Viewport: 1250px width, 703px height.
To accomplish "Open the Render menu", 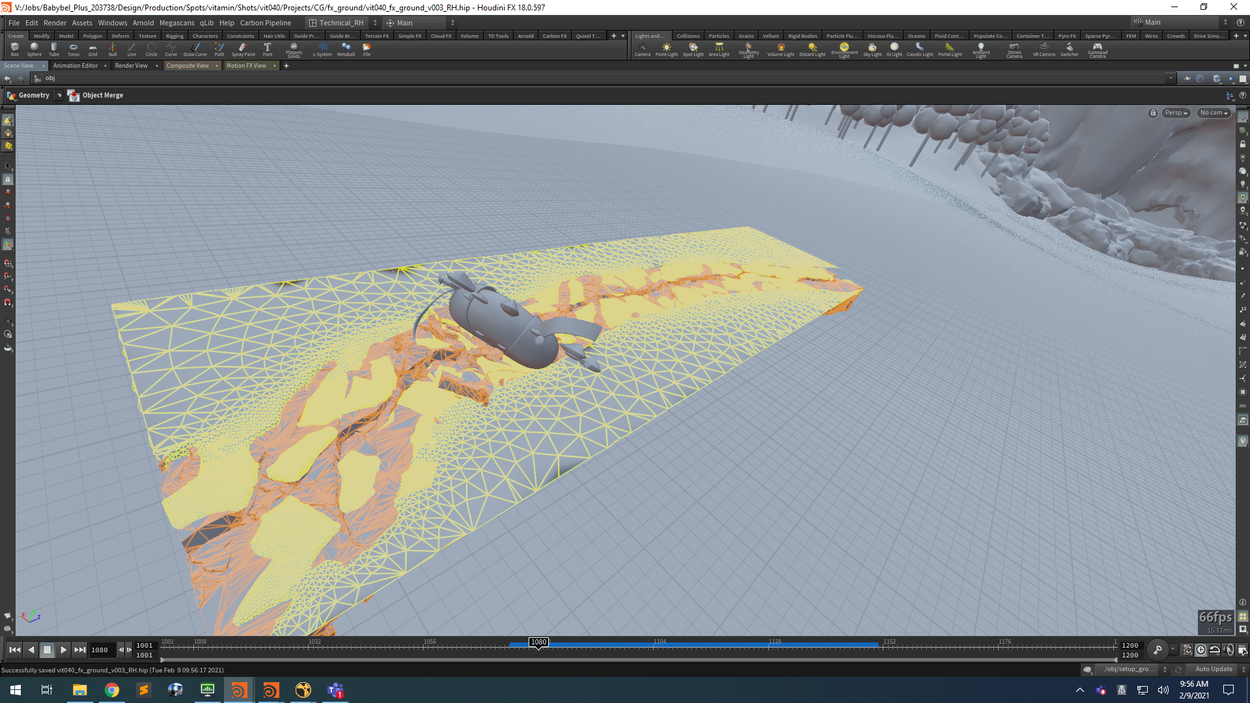I will 55,23.
